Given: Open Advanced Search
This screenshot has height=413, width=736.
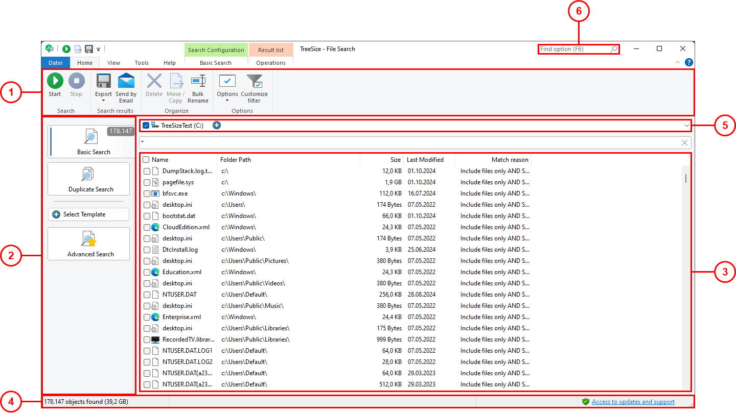Looking at the screenshot, I should click(88, 244).
